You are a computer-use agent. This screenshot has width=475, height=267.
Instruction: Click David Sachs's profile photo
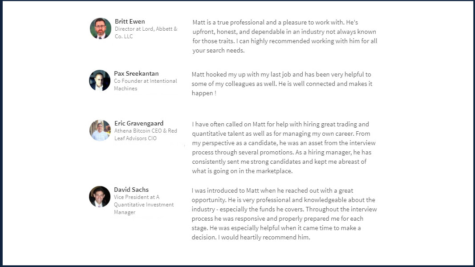100,197
